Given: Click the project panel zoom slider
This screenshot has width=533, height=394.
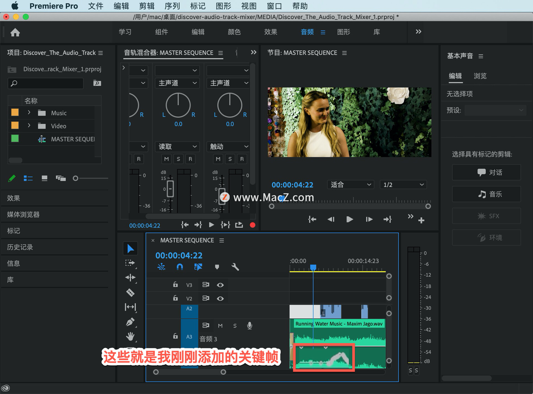Looking at the screenshot, I should pyautogui.click(x=76, y=178).
